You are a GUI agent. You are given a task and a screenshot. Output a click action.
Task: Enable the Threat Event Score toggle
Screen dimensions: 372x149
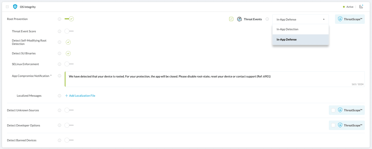(69, 31)
